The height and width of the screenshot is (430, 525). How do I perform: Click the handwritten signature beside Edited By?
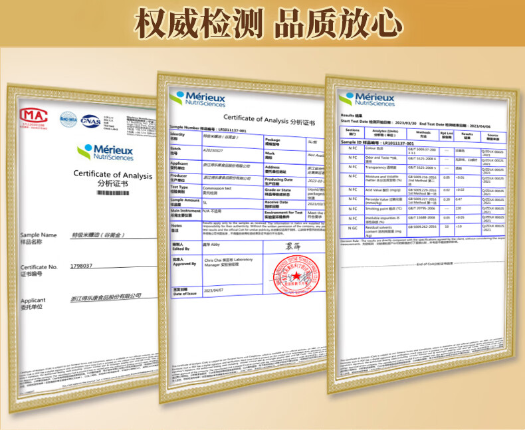[x=293, y=247]
